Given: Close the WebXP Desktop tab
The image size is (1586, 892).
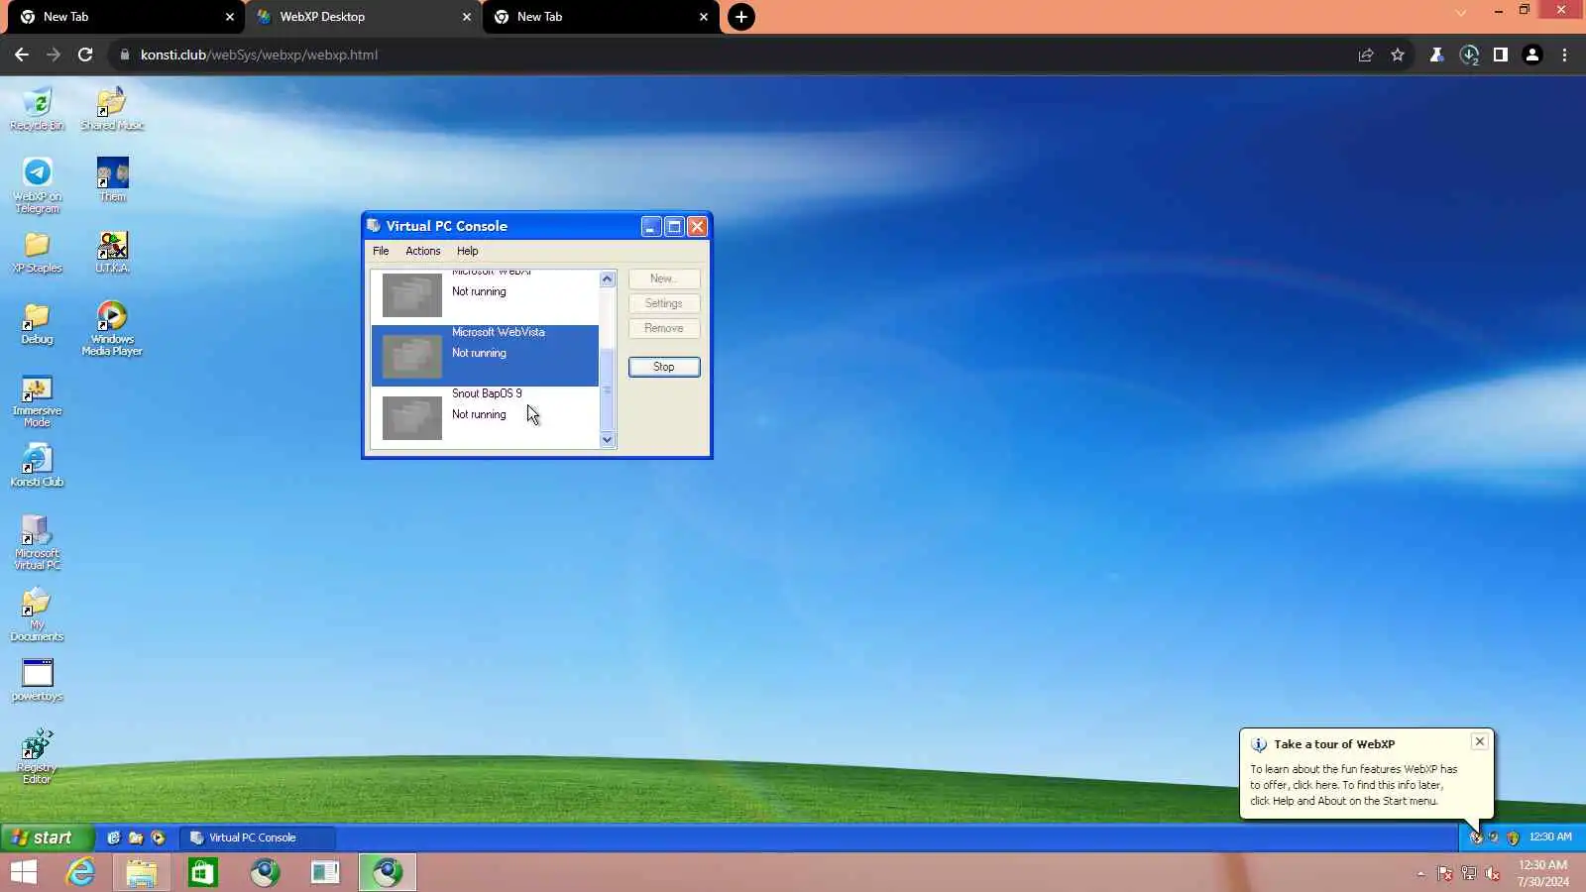Looking at the screenshot, I should [x=467, y=17].
